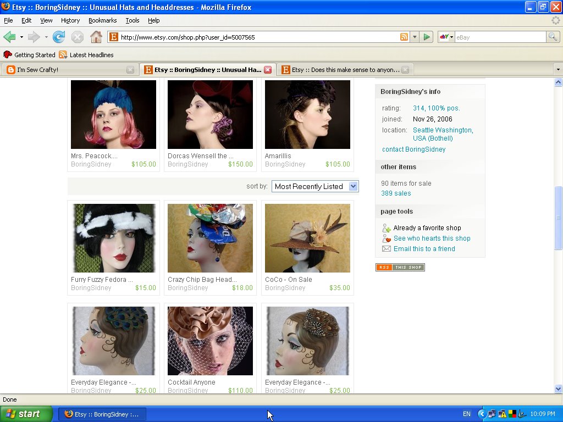The image size is (563, 422).
Task: Click the 'contact BoringSidney' link
Action: 413,149
